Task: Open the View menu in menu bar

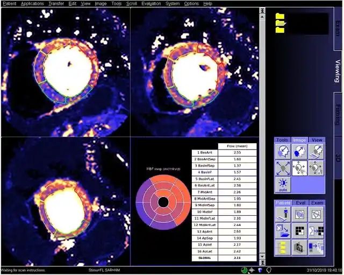Action: (x=85, y=4)
